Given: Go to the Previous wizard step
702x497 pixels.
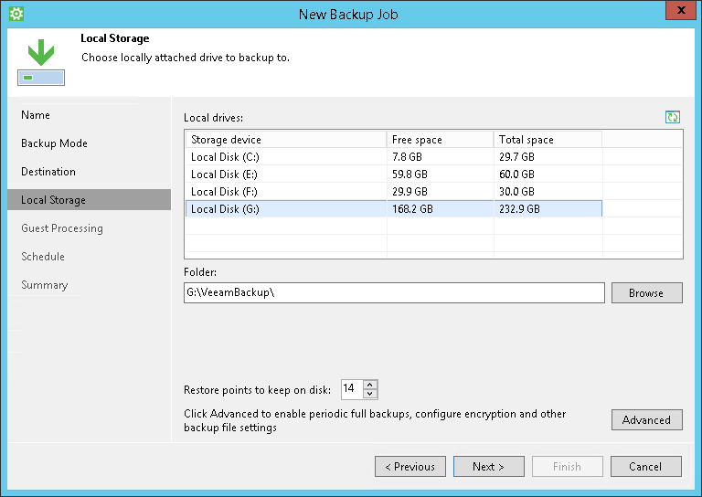Looking at the screenshot, I should click(410, 467).
